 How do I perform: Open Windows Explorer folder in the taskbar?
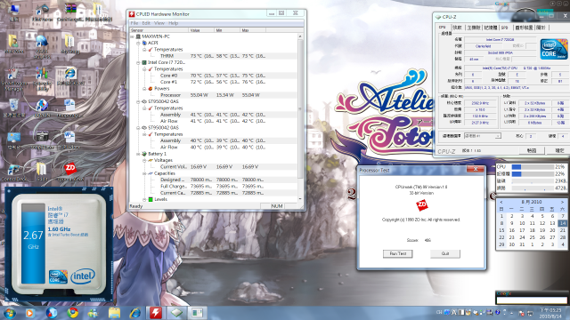(x=114, y=313)
